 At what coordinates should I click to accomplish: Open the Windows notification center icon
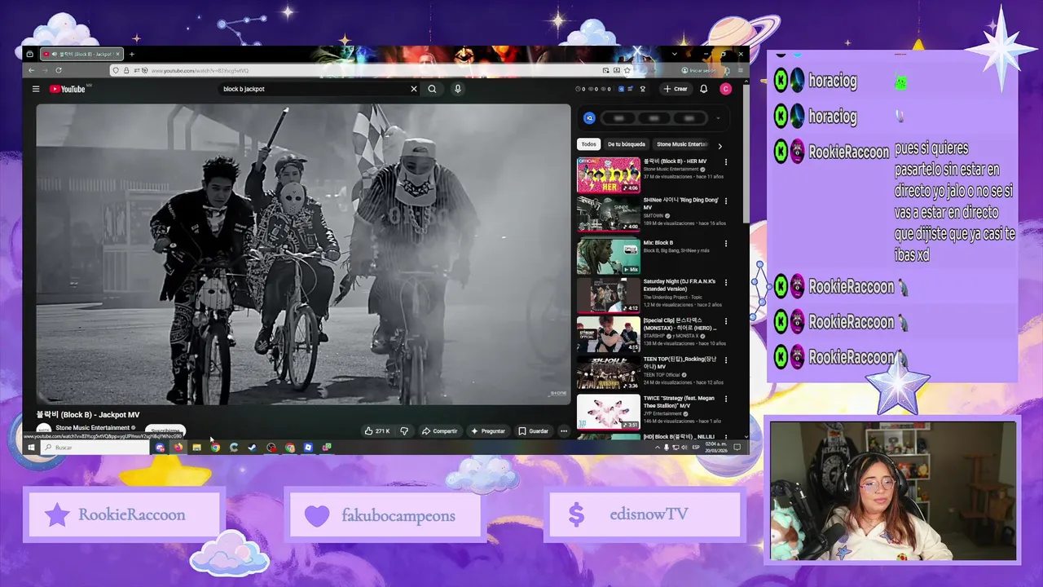click(737, 448)
